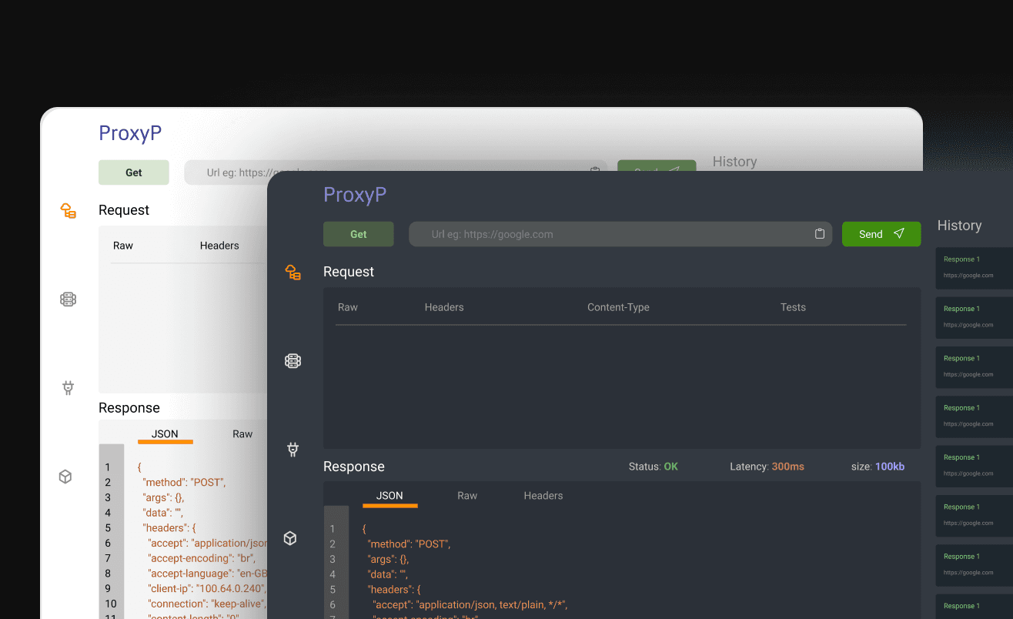
Task: Click "client-ip": "100.64.0.240" line in light window
Action: [x=207, y=589]
